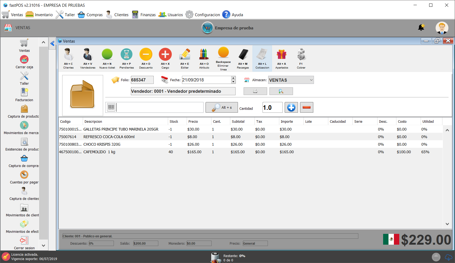Expand the Almacen VENTAS dropdown

311,80
